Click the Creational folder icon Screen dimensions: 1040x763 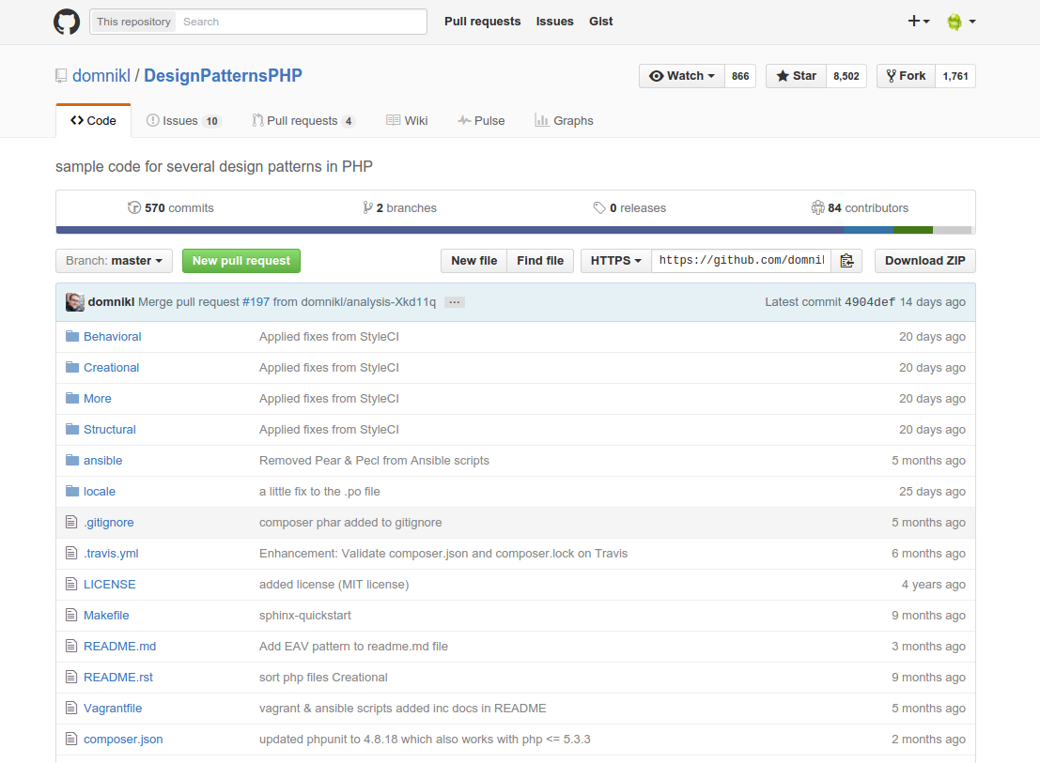tap(72, 368)
